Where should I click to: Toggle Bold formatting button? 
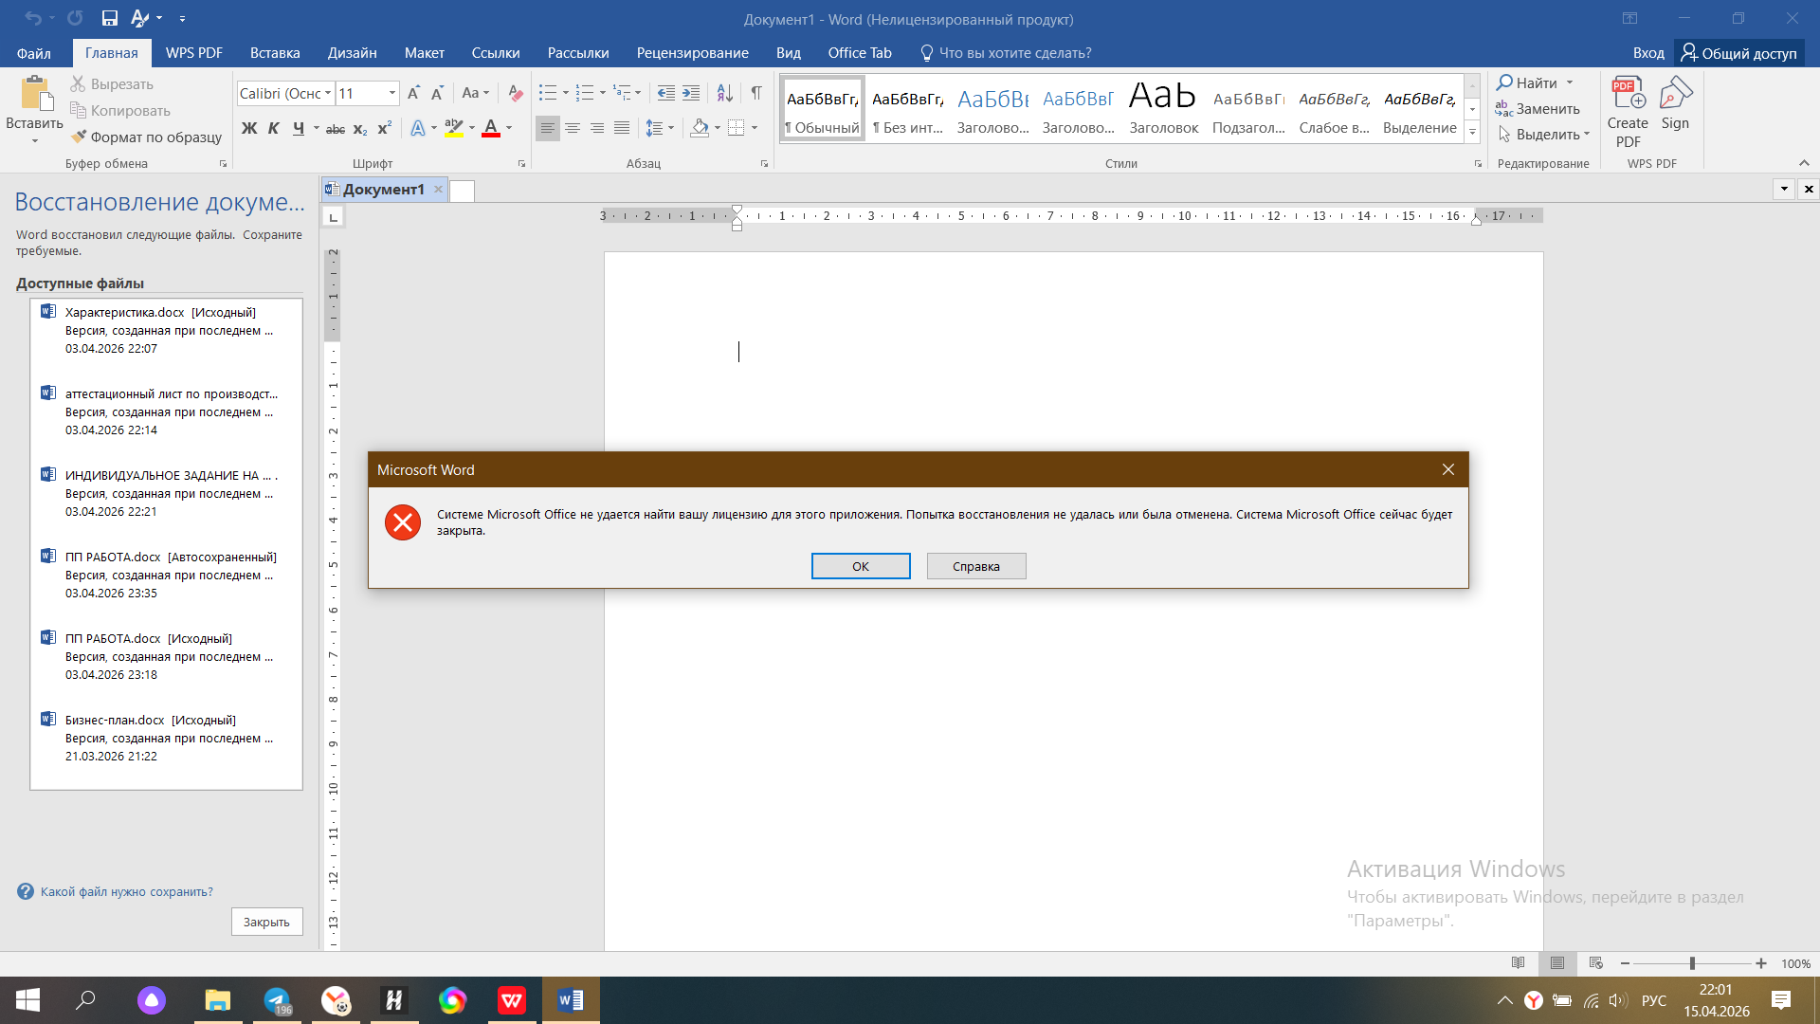tap(249, 128)
